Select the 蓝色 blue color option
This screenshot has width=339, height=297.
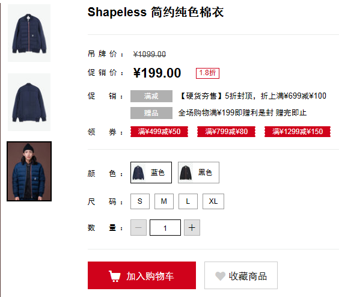[x=151, y=173]
